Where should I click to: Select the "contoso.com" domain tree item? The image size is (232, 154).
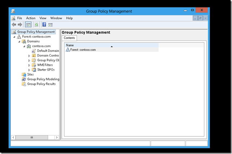click(x=41, y=46)
